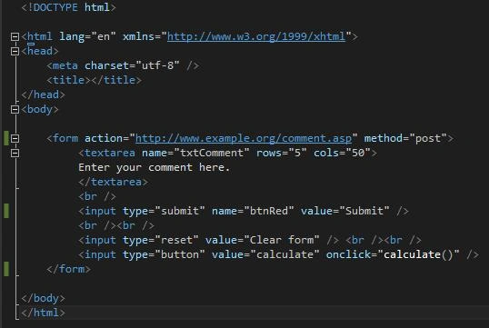Click the closing textarea tag
The image size is (489, 328).
pos(114,182)
